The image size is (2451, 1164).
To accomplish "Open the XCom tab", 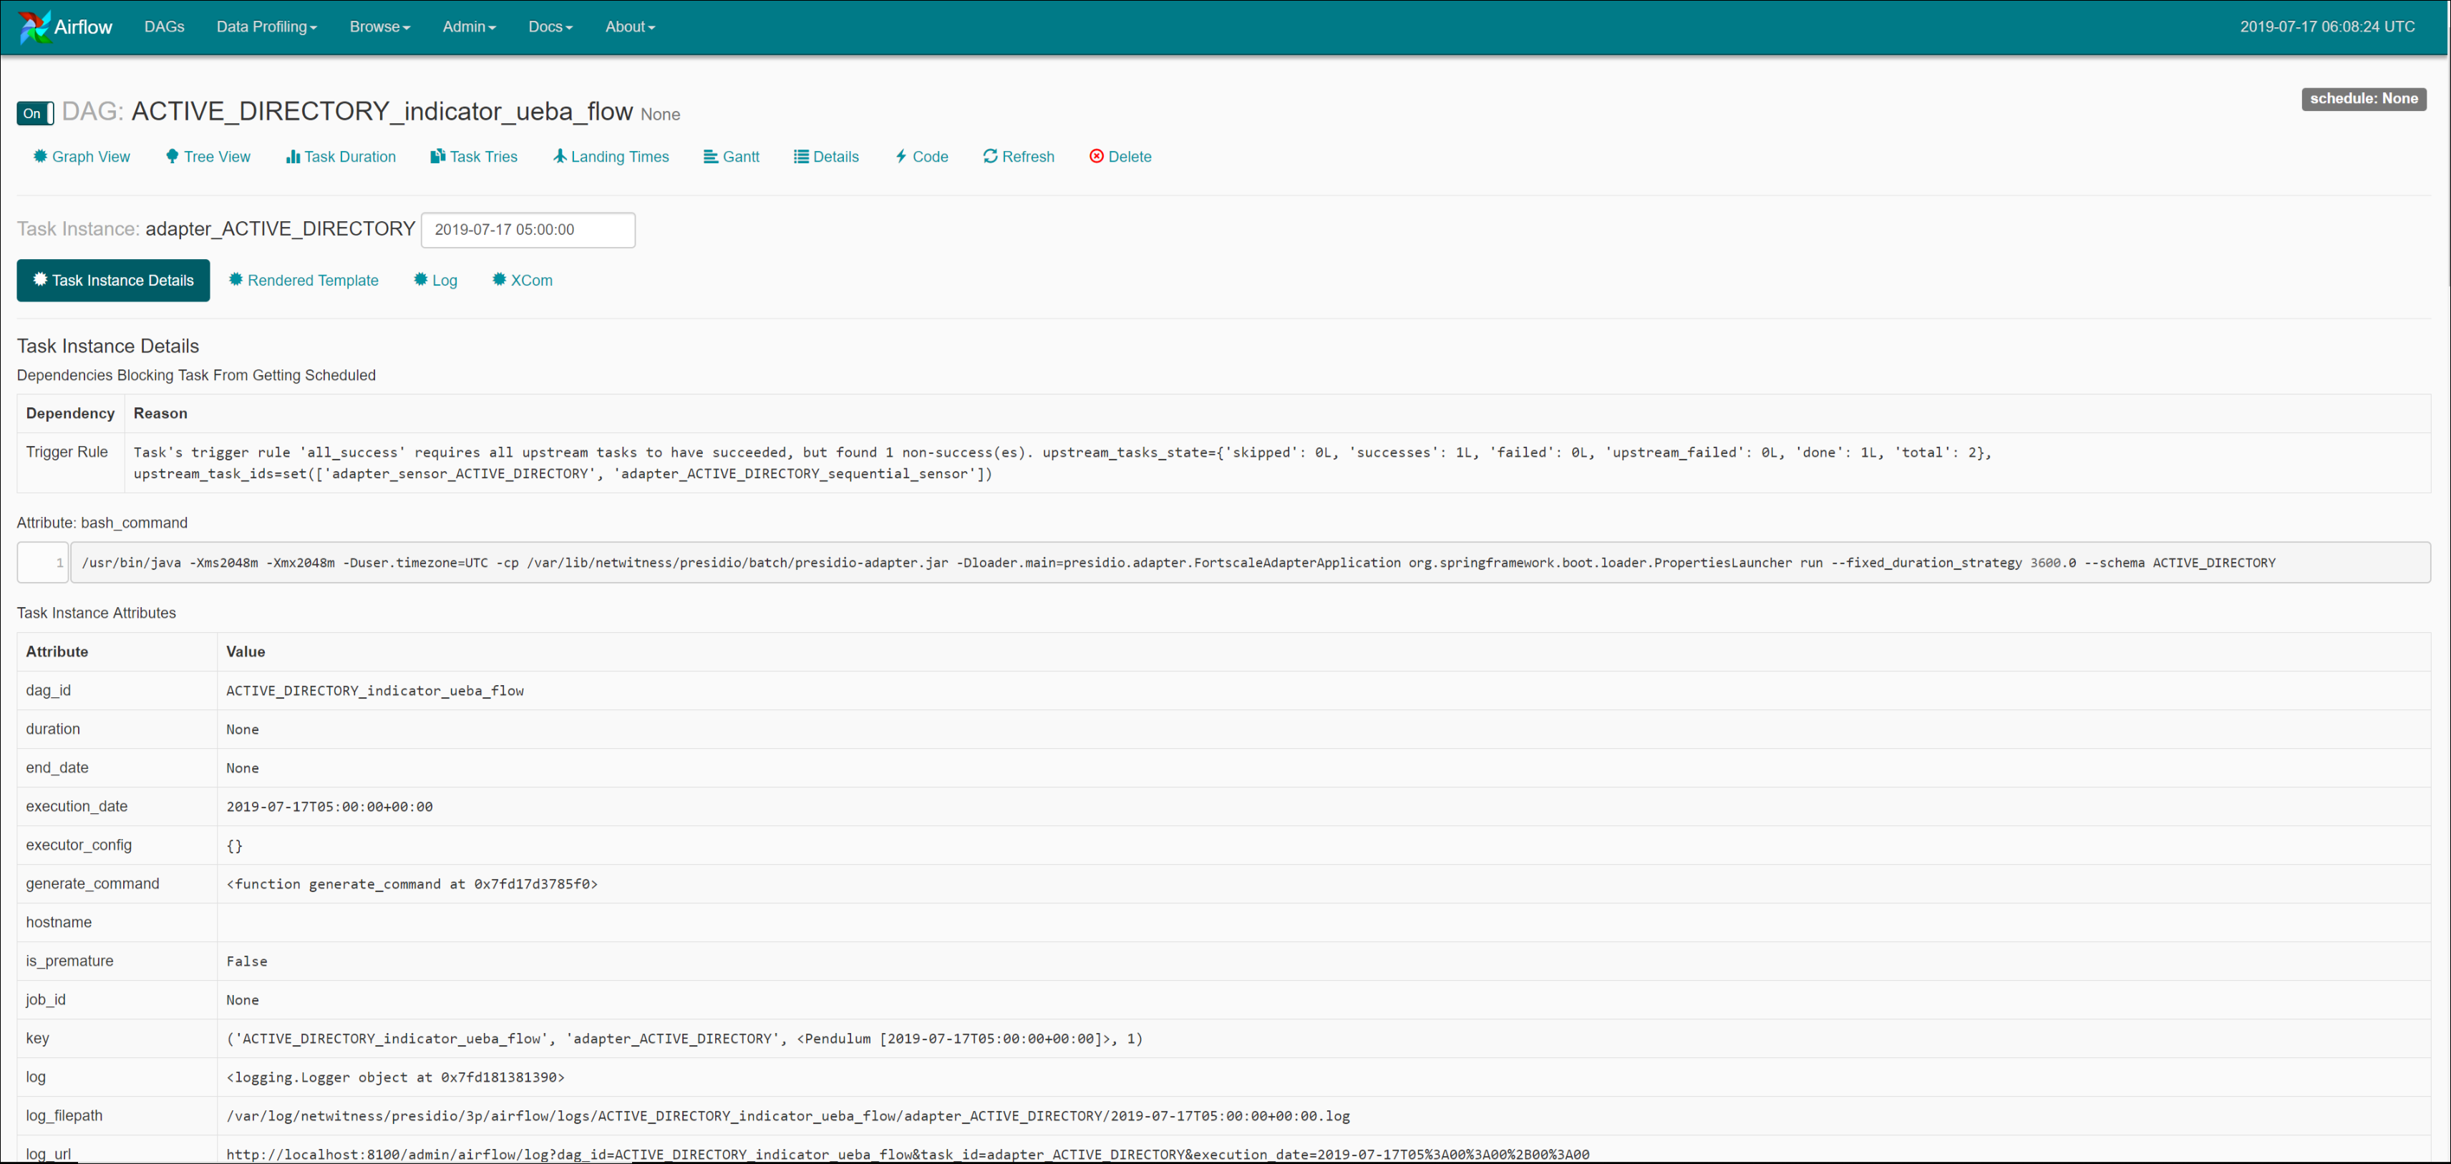I will [523, 281].
